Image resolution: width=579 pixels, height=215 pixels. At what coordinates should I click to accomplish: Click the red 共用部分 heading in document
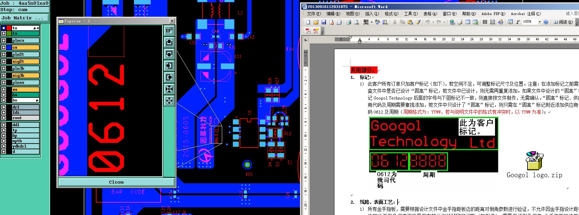[x=364, y=70]
